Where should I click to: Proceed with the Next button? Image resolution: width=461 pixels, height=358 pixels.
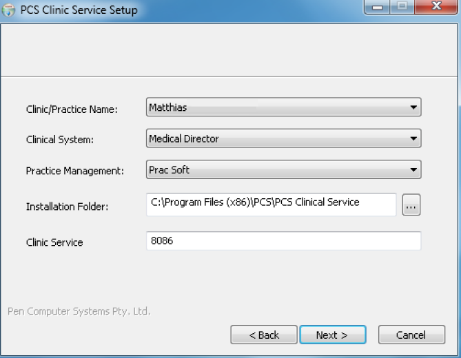[x=333, y=335]
